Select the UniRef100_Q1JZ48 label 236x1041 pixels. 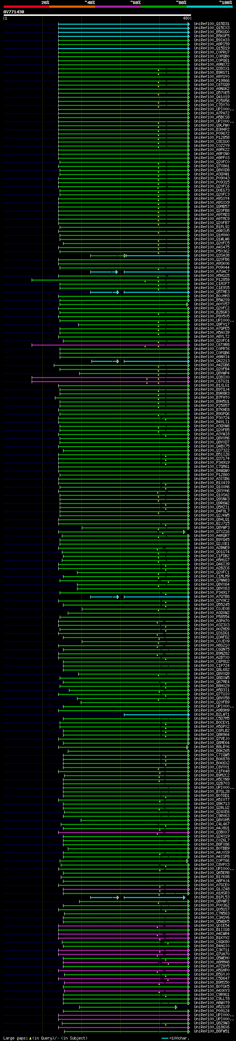[211, 889]
